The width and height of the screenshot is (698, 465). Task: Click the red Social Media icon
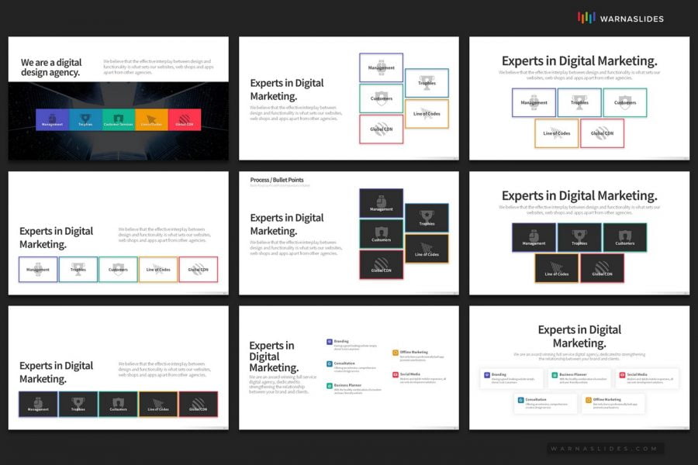click(395, 375)
